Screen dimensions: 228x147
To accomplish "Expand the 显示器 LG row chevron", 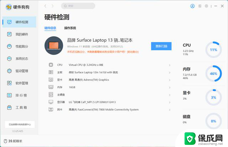I will (170, 103).
